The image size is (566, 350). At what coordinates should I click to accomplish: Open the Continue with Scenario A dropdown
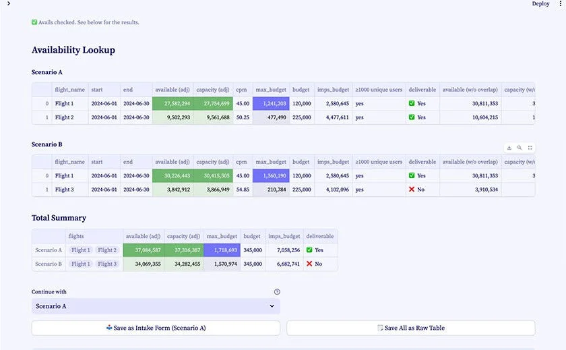(x=156, y=306)
